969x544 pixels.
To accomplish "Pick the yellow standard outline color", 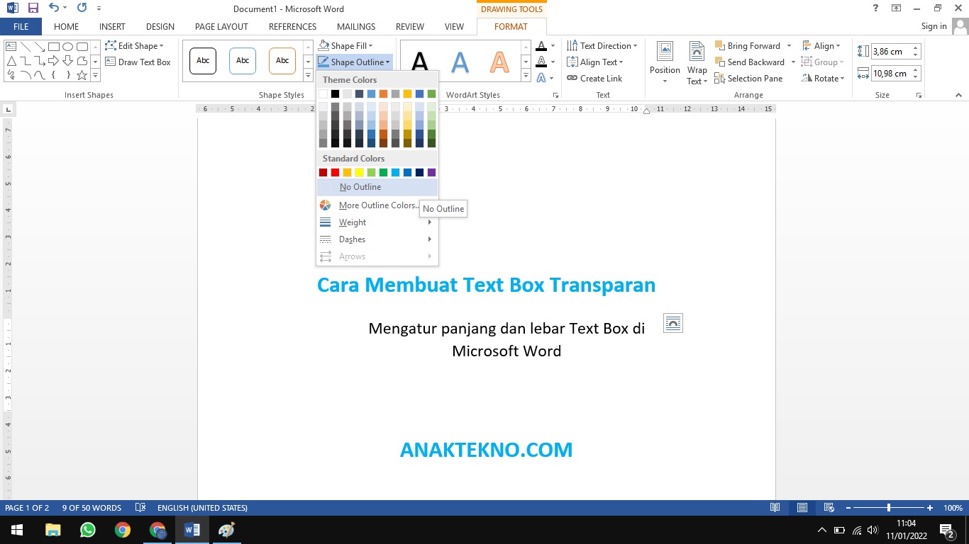I will coord(359,172).
